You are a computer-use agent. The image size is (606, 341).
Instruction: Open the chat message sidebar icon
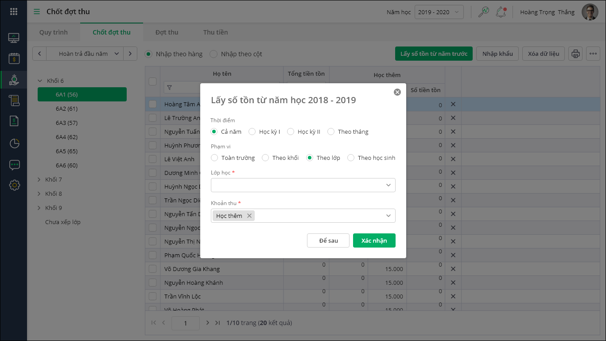(x=14, y=165)
